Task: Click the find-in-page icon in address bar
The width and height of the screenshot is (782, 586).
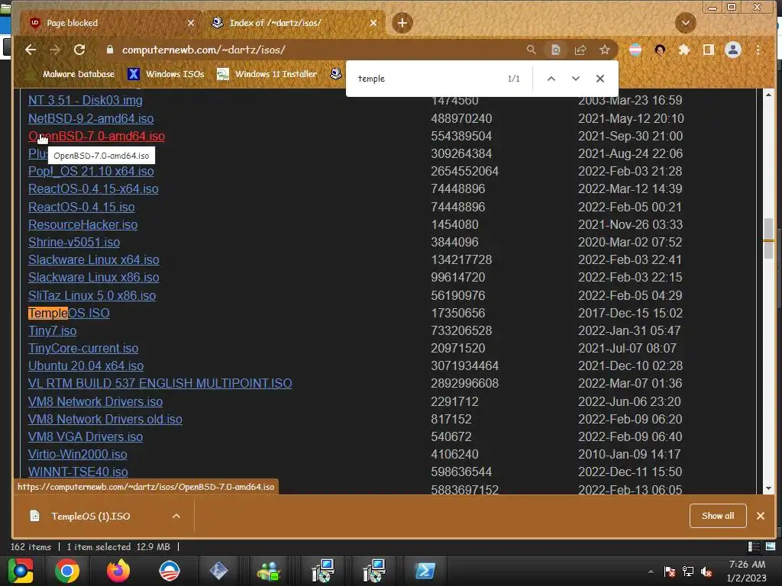Action: [556, 50]
